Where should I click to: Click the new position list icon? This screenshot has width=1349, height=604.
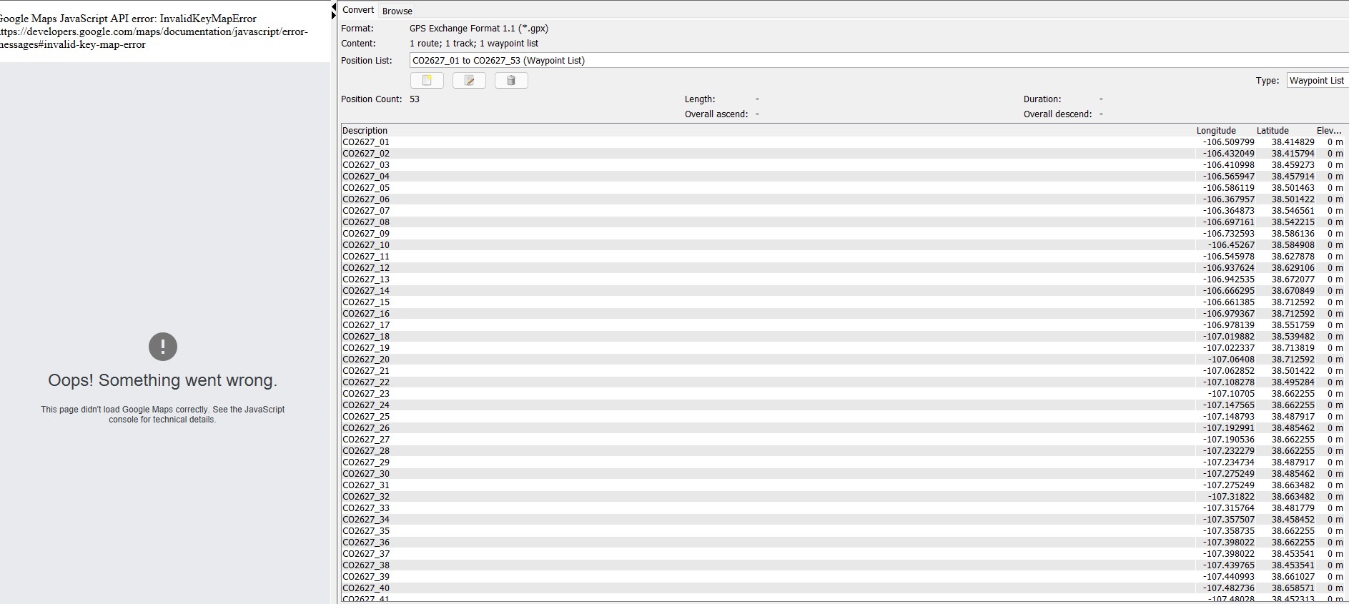[x=427, y=81]
